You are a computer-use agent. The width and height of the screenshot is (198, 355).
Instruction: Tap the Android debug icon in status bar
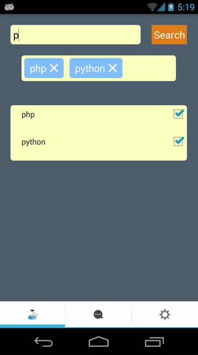[x=9, y=7]
